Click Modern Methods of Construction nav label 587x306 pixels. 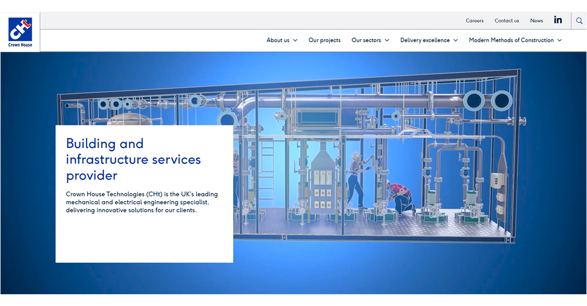coord(511,40)
